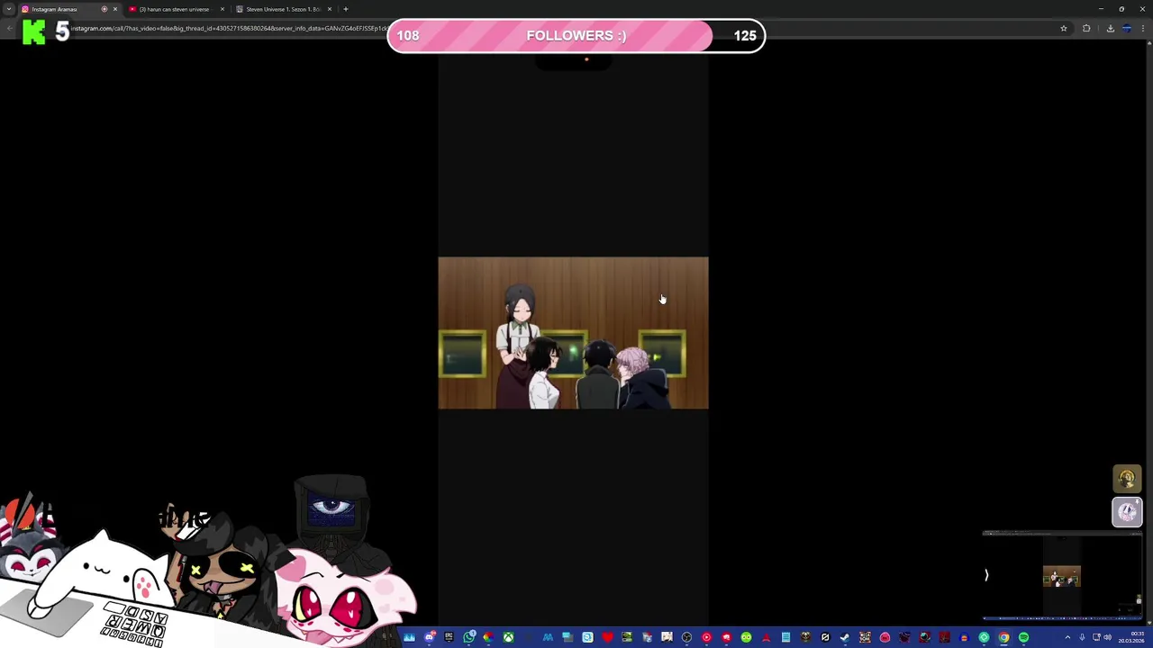Click recording indicator on Instagram tab
Screen dimensions: 1153x648
coord(104,9)
